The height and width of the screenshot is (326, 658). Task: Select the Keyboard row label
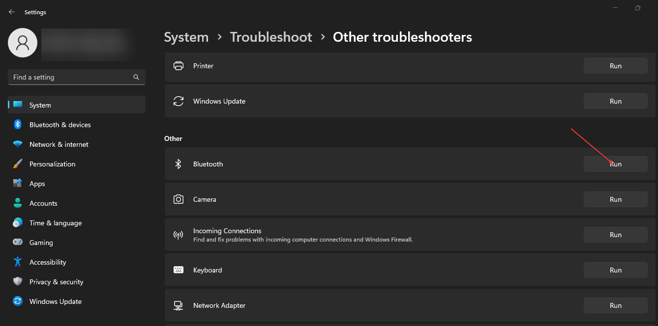coord(208,270)
